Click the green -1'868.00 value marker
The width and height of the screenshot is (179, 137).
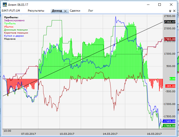169,126
